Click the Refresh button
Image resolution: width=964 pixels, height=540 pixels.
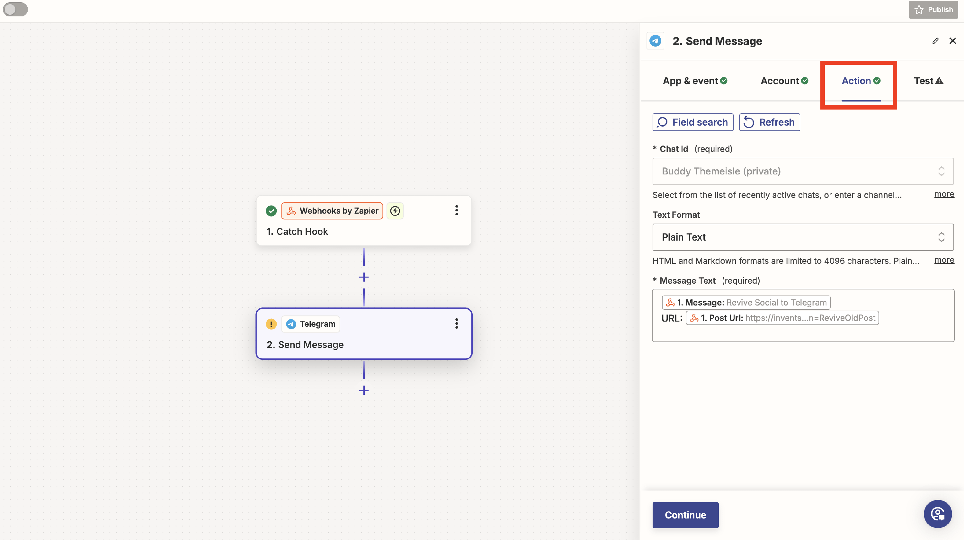pos(769,122)
